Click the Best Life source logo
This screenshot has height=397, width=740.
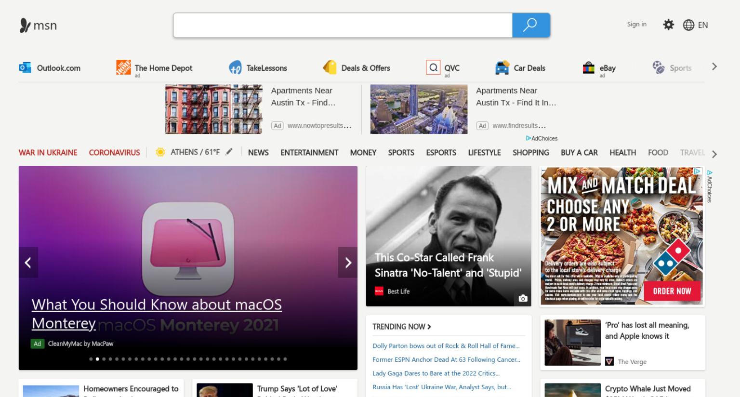point(379,291)
